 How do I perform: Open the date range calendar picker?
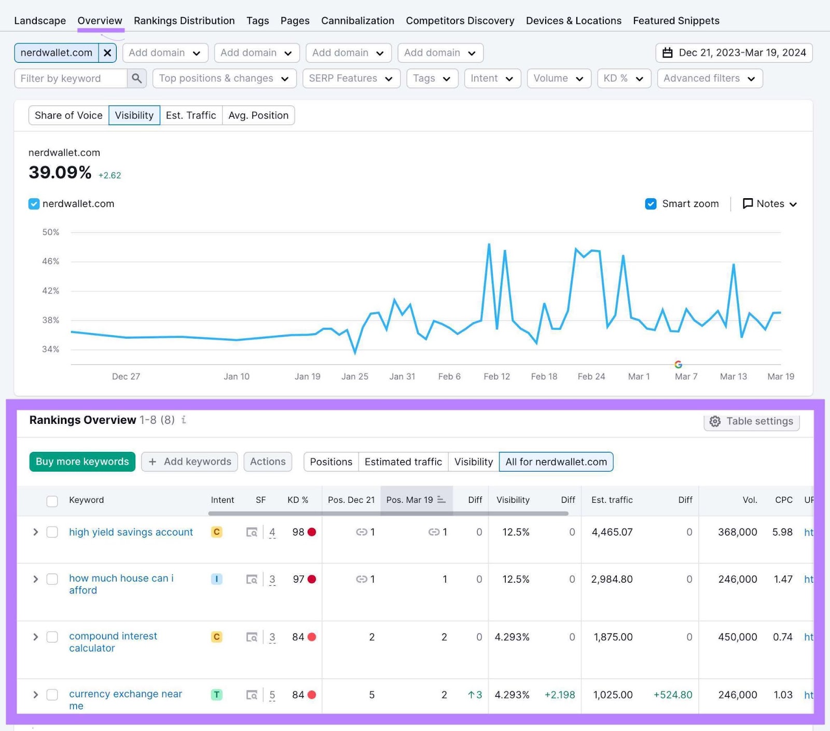pyautogui.click(x=734, y=53)
